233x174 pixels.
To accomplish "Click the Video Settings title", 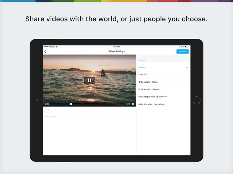I will click(116, 52).
